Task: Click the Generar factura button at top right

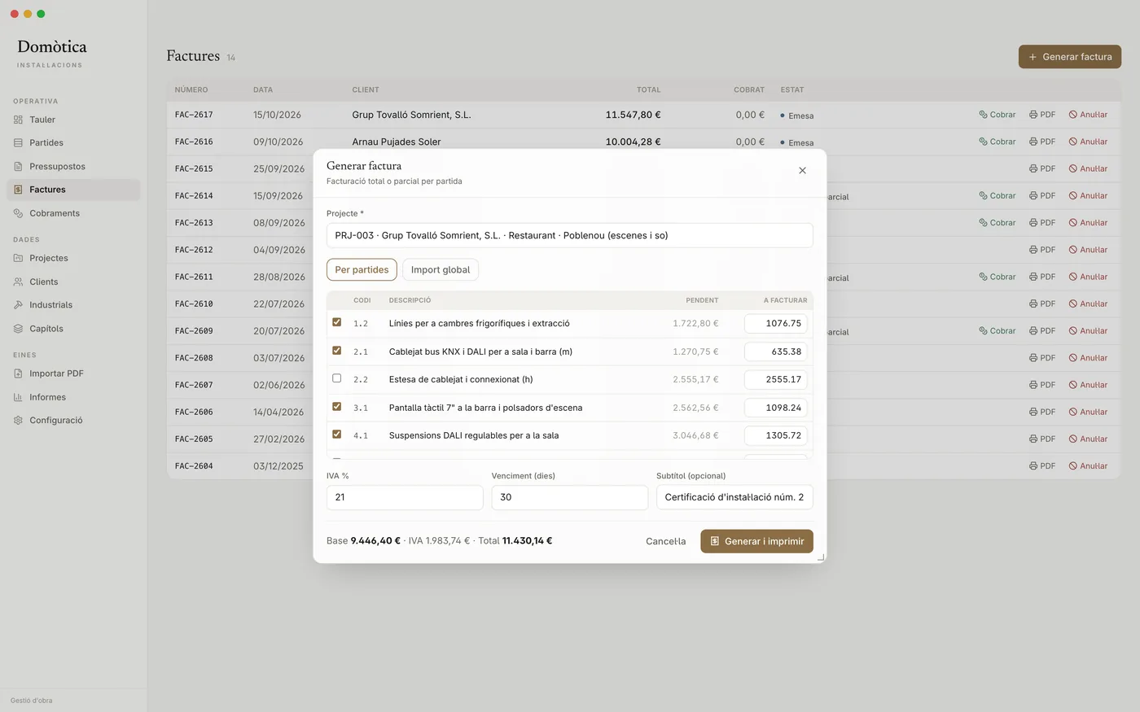Action: pyautogui.click(x=1070, y=57)
